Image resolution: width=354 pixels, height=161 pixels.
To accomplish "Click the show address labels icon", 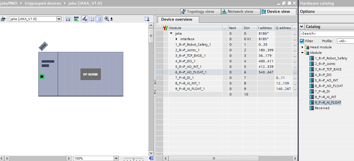I will [68, 19].
